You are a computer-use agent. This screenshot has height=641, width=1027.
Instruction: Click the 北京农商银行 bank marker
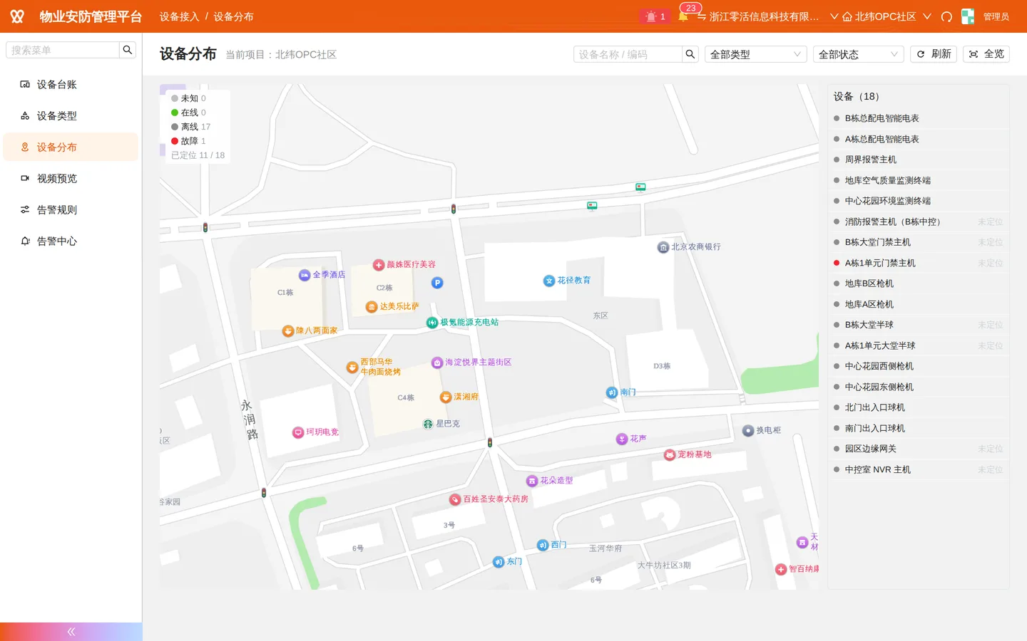point(663,247)
